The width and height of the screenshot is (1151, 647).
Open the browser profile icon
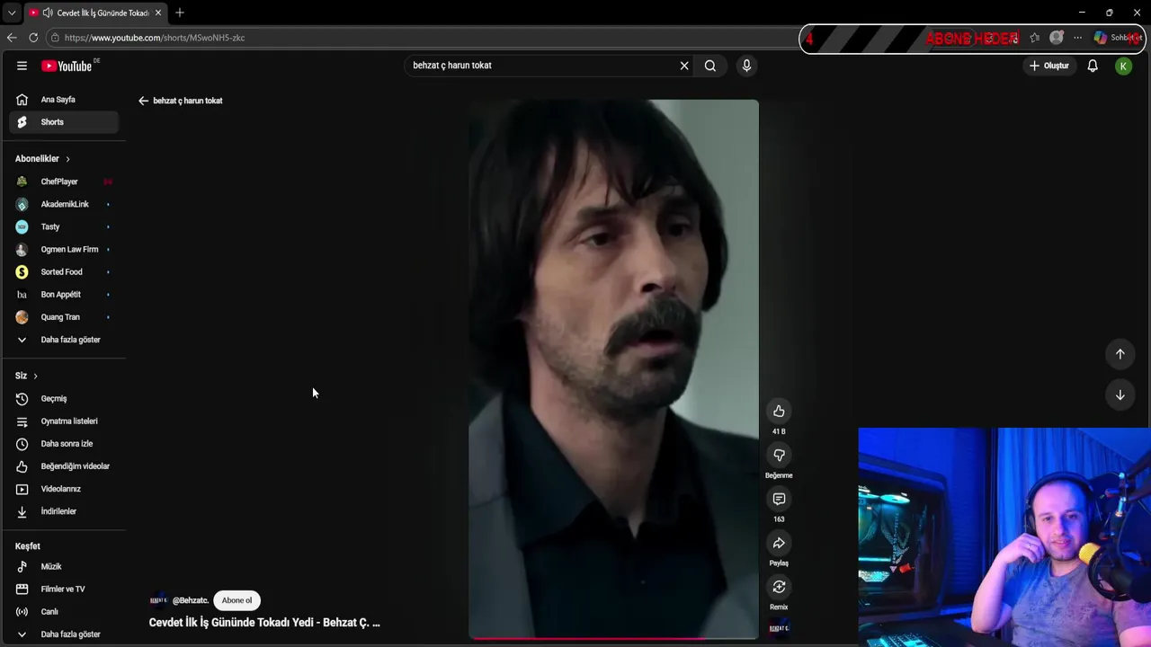click(1057, 38)
